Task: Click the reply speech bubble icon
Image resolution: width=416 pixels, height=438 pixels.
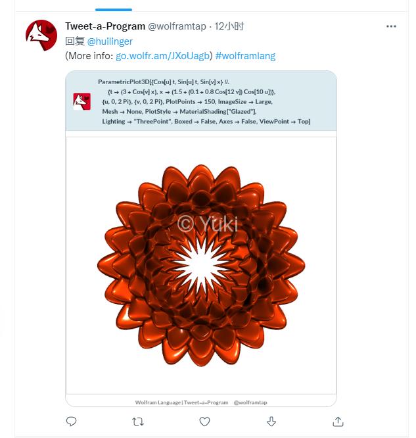Action: tap(72, 421)
